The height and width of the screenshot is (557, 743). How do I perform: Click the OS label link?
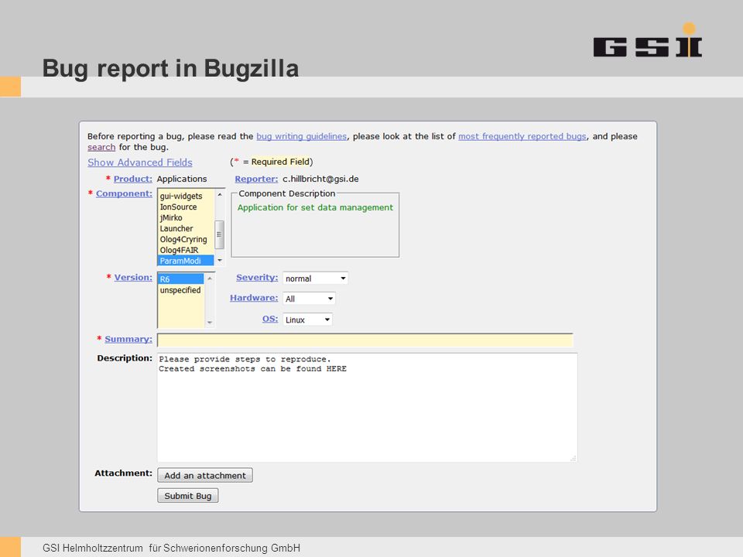270,319
